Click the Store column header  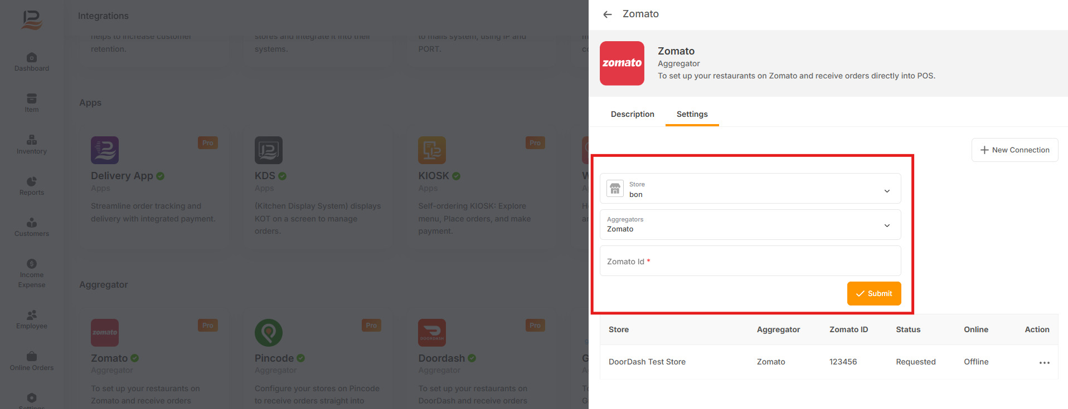(619, 329)
